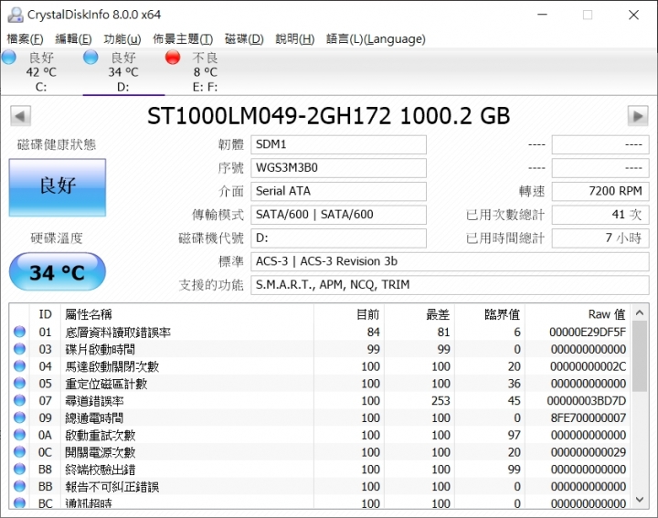Click status dot for attribute 09
This screenshot has height=518, width=658.
coord(19,418)
